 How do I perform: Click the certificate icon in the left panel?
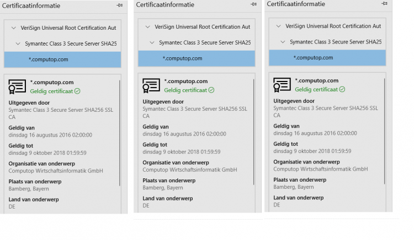click(17, 86)
